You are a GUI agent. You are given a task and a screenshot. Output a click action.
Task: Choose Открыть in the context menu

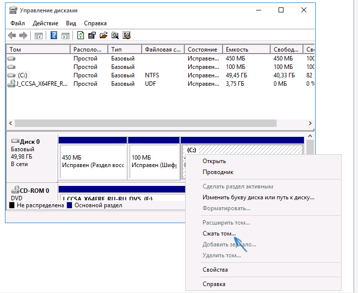[214, 161]
